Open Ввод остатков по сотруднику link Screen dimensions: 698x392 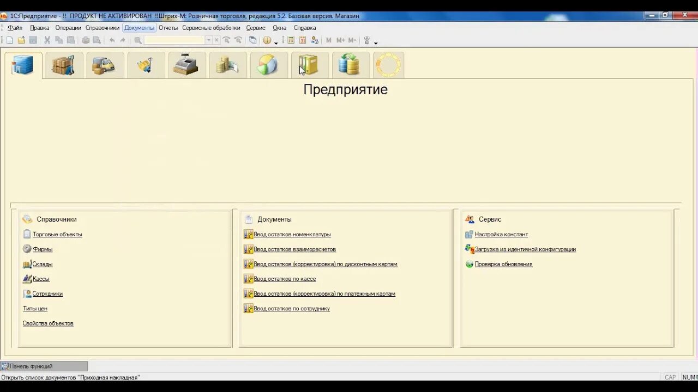click(x=292, y=309)
